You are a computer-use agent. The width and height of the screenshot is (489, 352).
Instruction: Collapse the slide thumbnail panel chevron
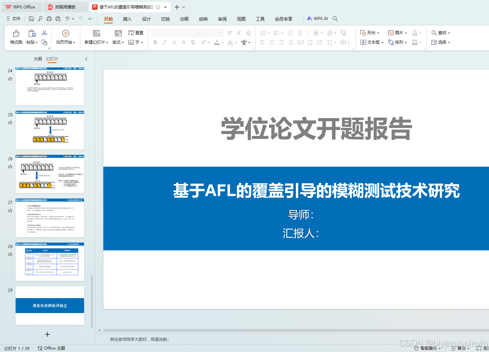point(86,59)
